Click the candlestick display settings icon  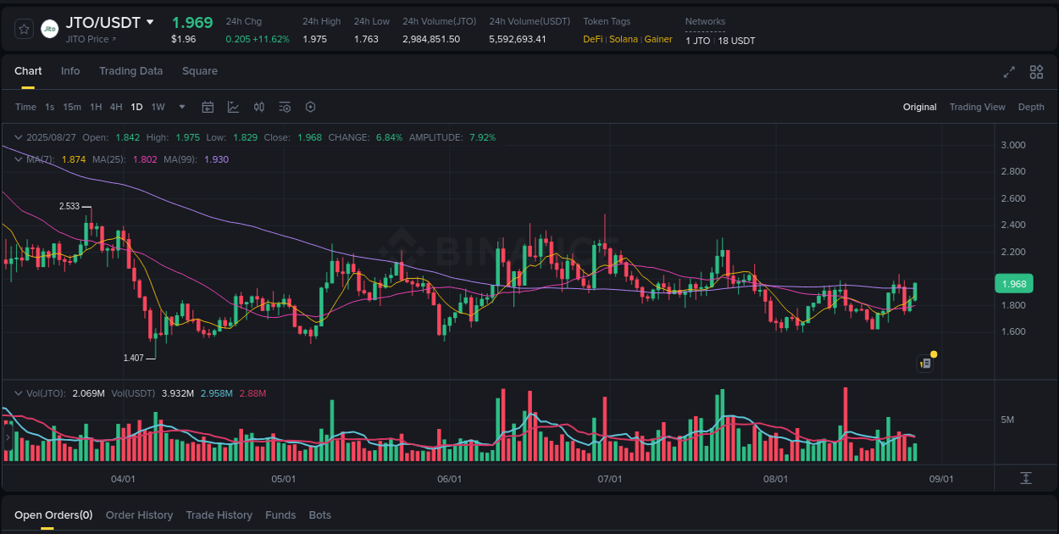point(259,107)
